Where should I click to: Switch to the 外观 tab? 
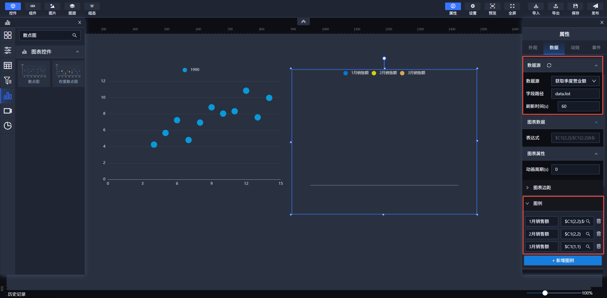click(x=533, y=48)
